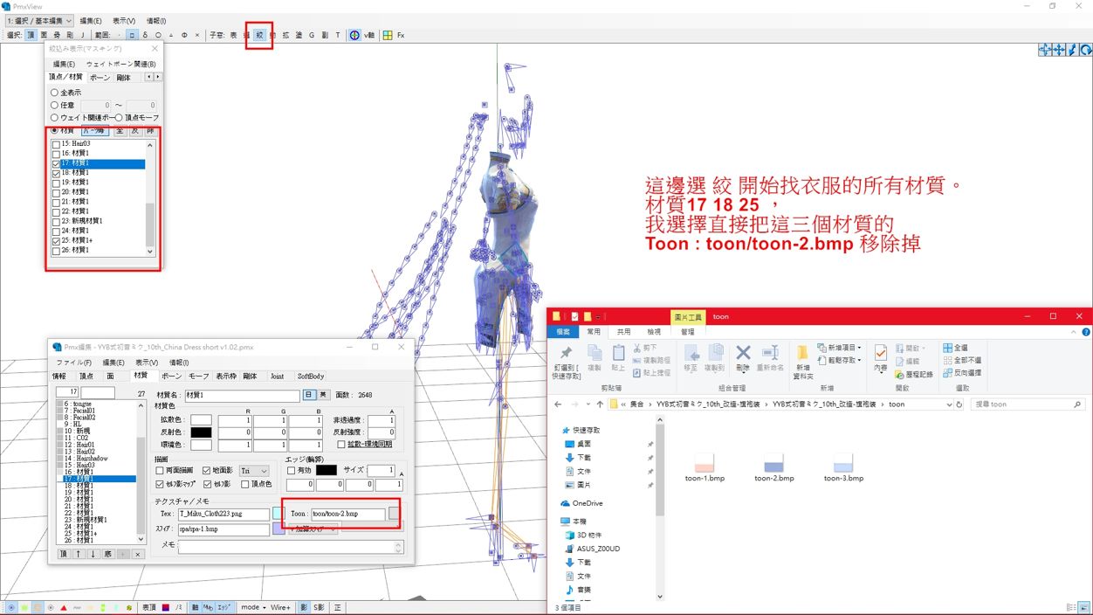
Task: Click 全選 select all in Explorer ribbon
Action: [955, 348]
